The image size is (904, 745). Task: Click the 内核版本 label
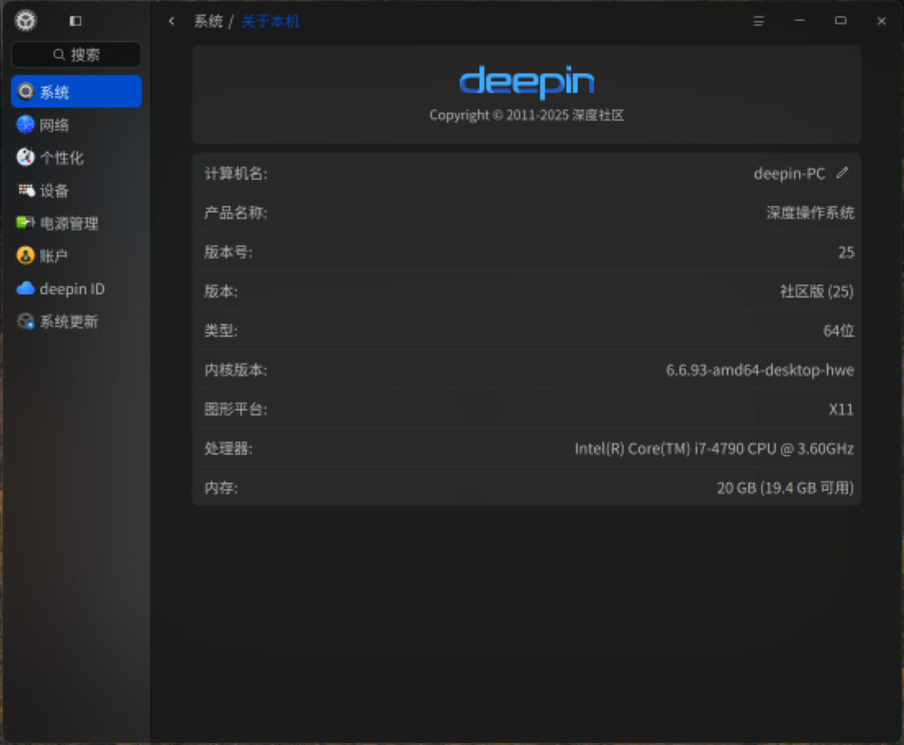point(236,369)
